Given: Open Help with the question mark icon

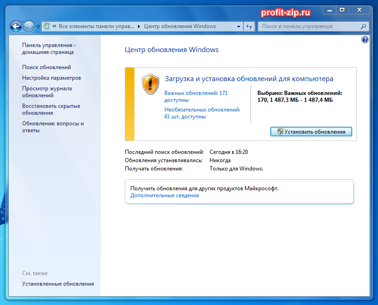Looking at the screenshot, I should pyautogui.click(x=365, y=40).
